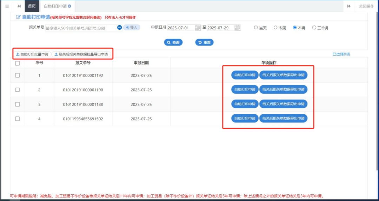Image resolution: width=379 pixels, height=201 pixels.
Task: Click declaration number 010120191000001190
Action: coord(83,90)
